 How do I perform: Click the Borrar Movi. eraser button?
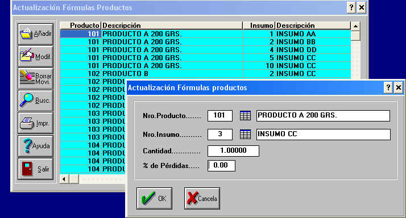pyautogui.click(x=35, y=78)
